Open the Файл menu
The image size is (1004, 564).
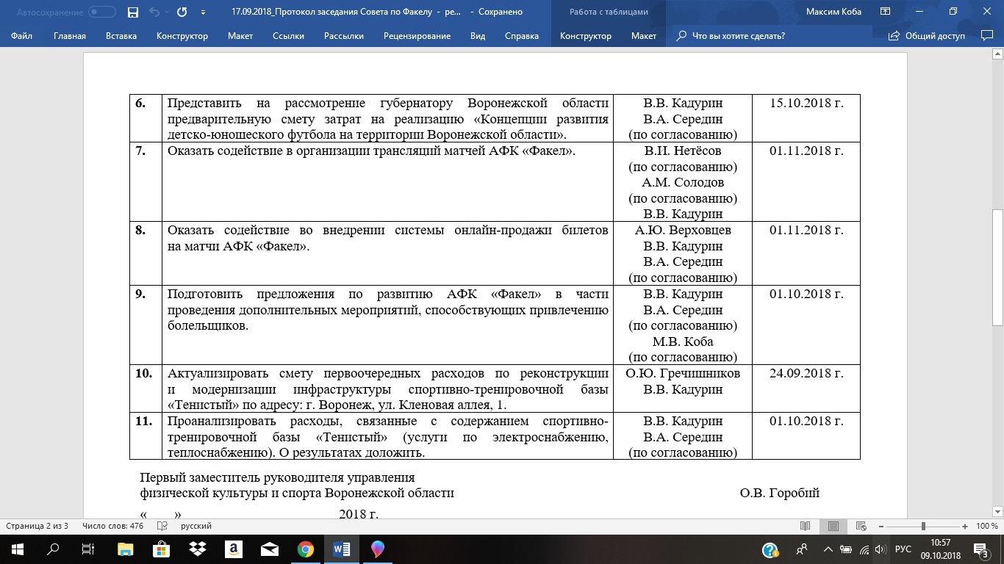pyautogui.click(x=22, y=36)
